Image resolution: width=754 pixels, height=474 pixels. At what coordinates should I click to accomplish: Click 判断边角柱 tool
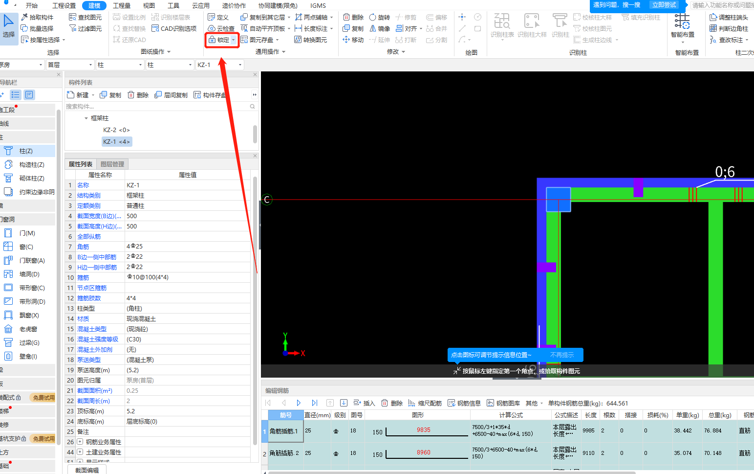point(729,28)
